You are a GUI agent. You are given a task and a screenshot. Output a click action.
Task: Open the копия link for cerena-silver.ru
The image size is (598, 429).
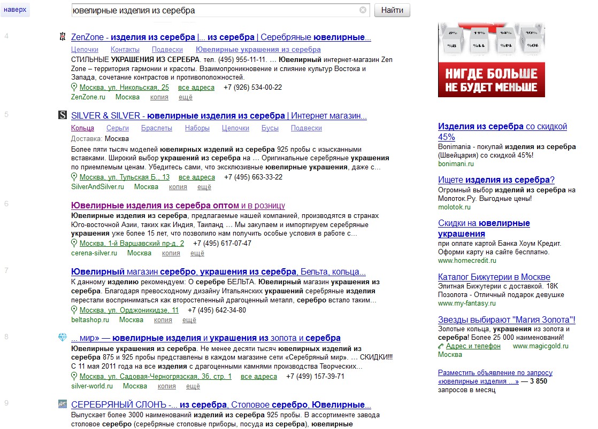[x=171, y=253]
